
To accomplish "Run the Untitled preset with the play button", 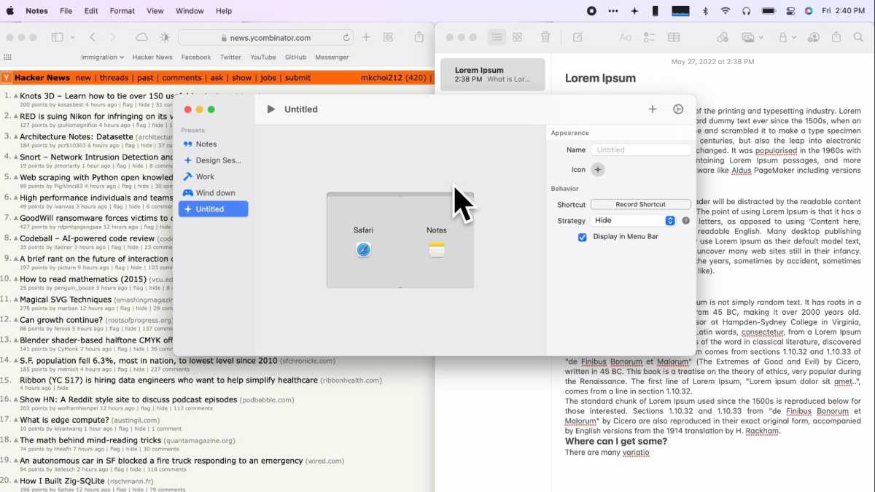I will tap(271, 109).
